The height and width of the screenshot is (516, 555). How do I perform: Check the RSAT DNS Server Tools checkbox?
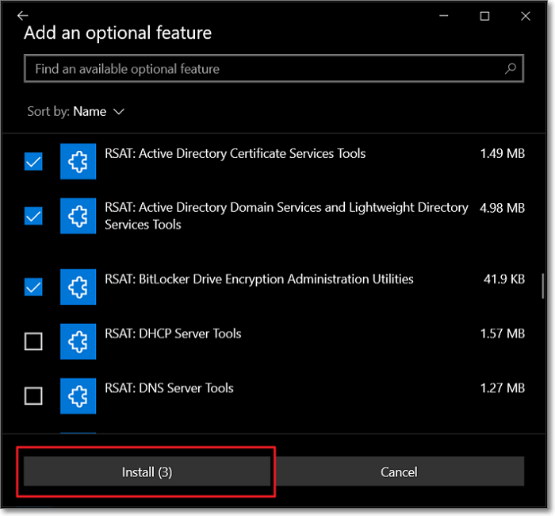tap(33, 396)
